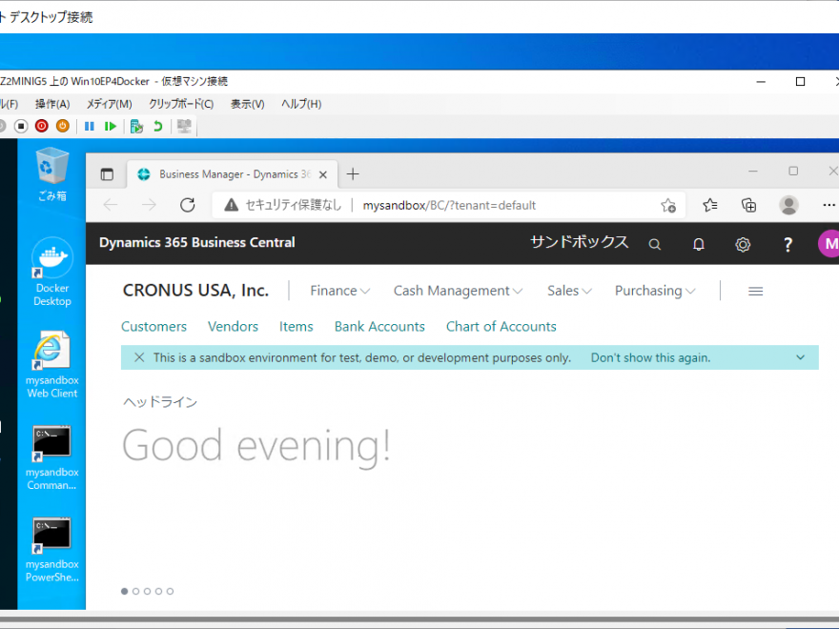This screenshot has height=629, width=839.
Task: Select the ごみ箱 recycle bin desktop icon
Action: coord(52,174)
